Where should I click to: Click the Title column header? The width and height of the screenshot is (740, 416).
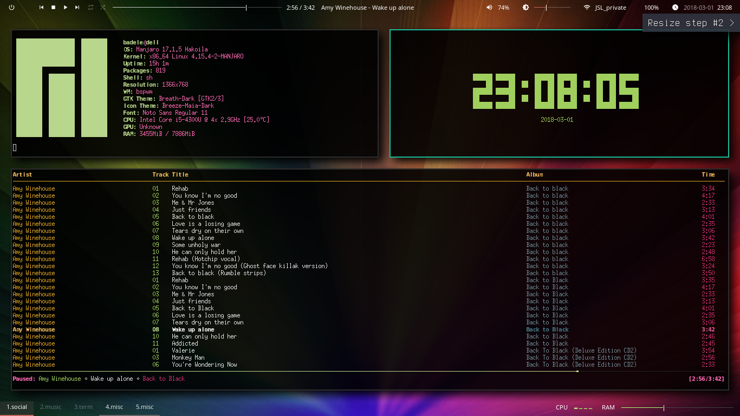pyautogui.click(x=180, y=174)
